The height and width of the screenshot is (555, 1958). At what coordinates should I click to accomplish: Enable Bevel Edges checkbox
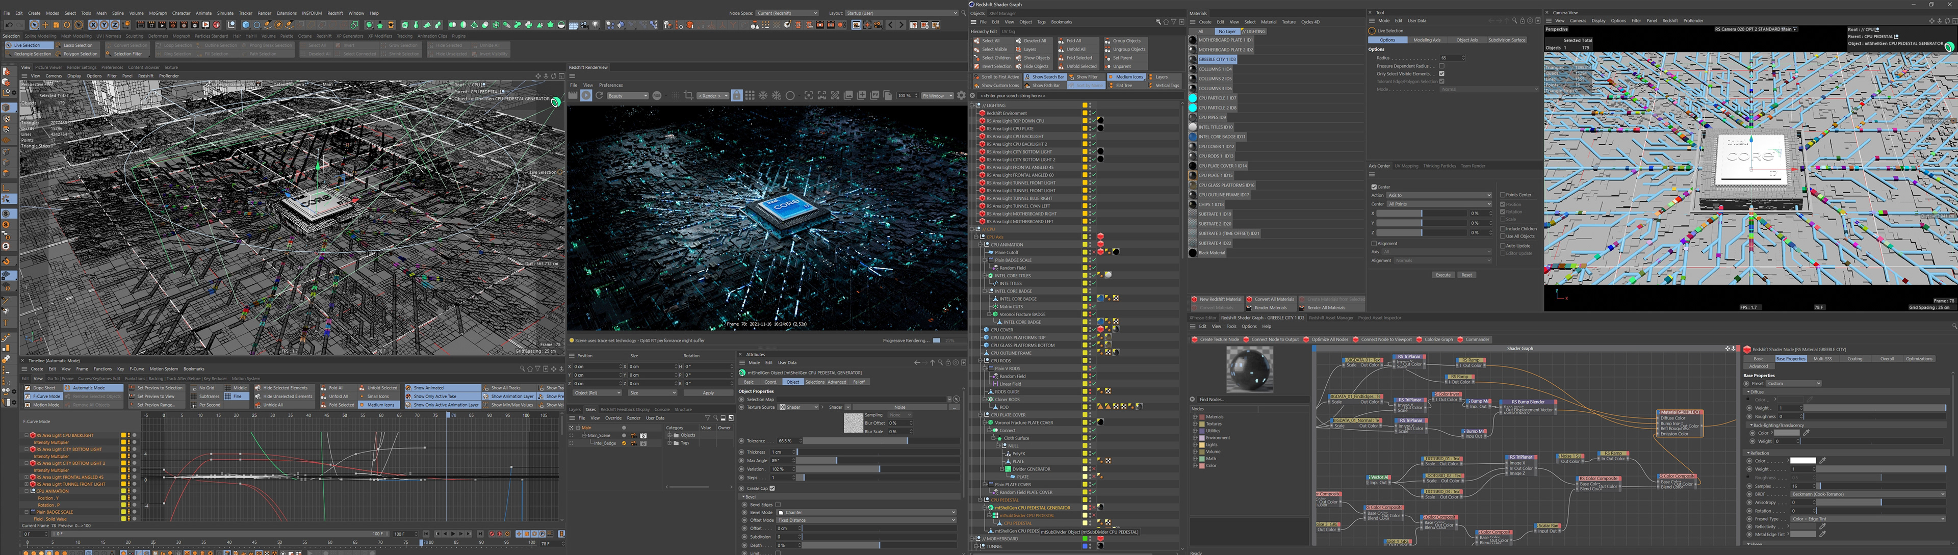point(778,505)
